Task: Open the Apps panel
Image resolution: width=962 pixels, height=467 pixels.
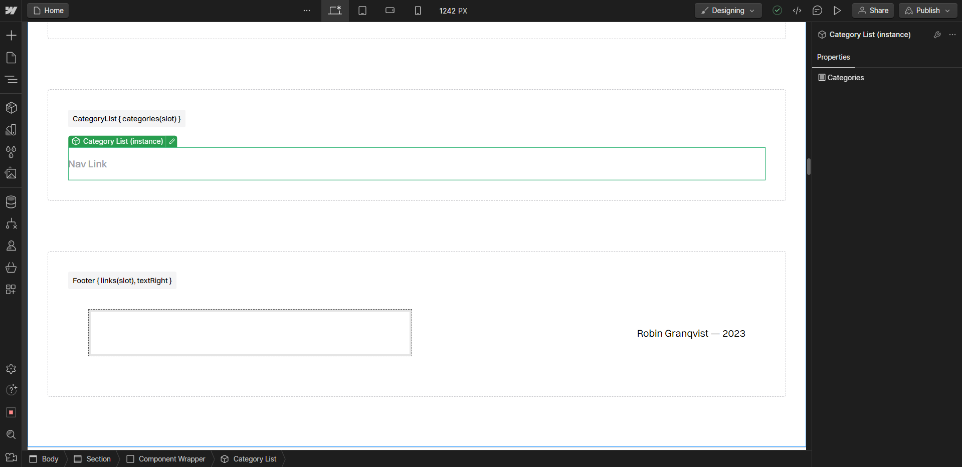Action: pyautogui.click(x=11, y=289)
